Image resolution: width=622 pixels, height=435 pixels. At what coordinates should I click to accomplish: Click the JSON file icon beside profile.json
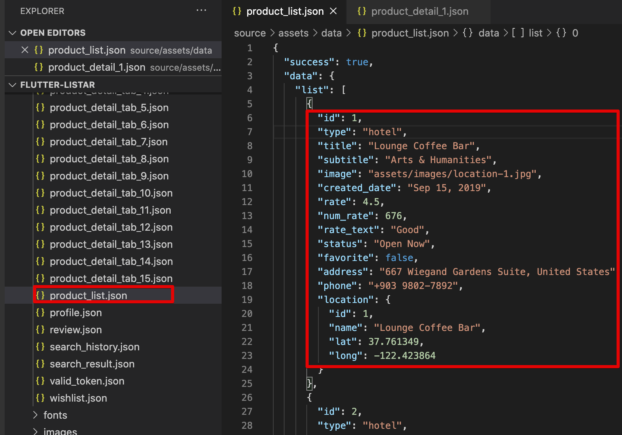point(40,312)
